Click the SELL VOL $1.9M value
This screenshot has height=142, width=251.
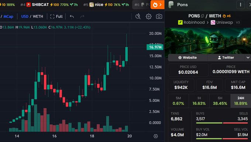(243, 135)
